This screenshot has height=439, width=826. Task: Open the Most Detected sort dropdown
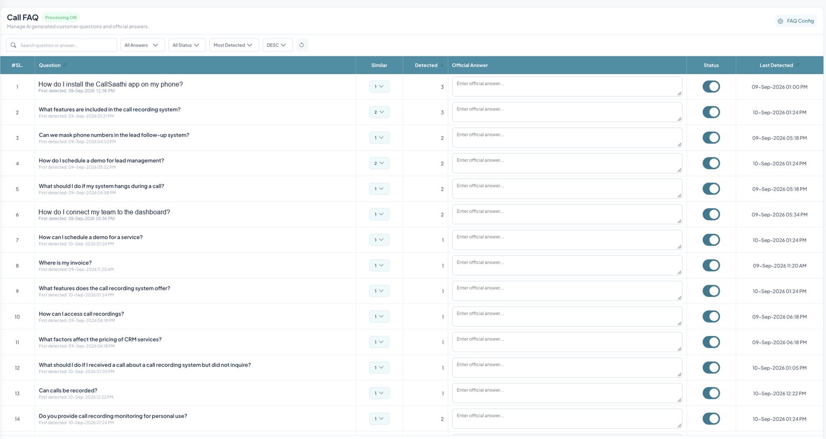[233, 45]
